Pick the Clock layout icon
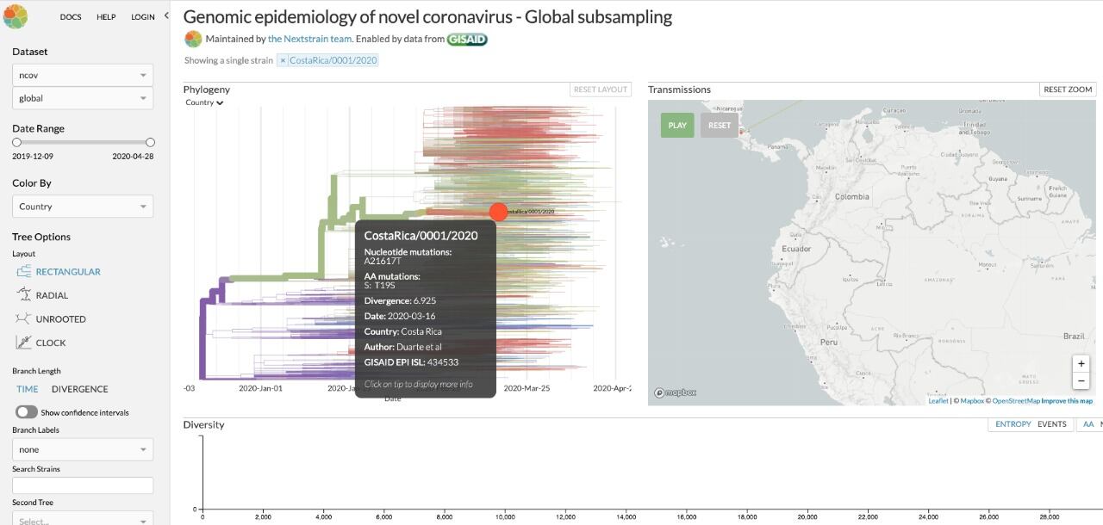This screenshot has width=1103, height=525. [23, 343]
